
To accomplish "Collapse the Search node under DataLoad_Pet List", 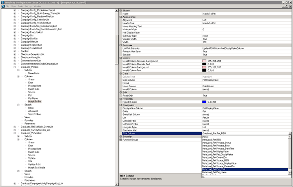I will click(18, 105).
